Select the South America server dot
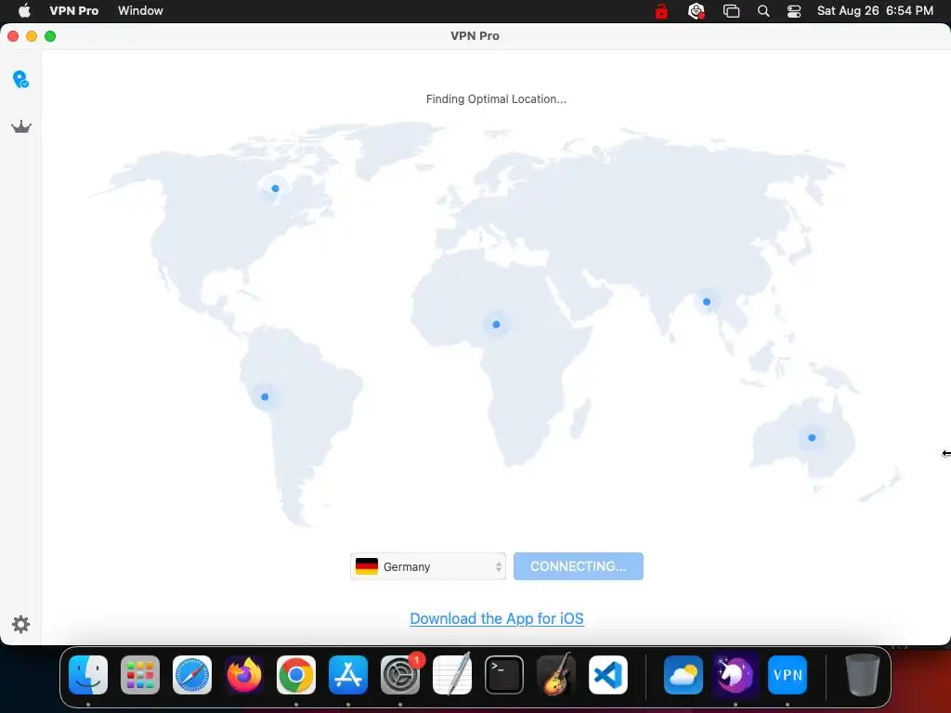951x713 pixels. tap(265, 397)
